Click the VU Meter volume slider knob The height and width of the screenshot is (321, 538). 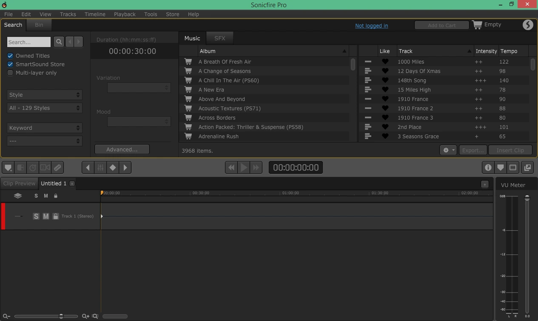coord(527,198)
